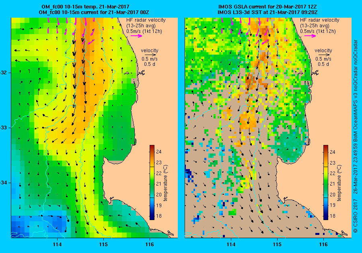Click longitude label '114' under IMOS map
Viewport: 362px width, 253px height.
pyautogui.click(x=231, y=245)
